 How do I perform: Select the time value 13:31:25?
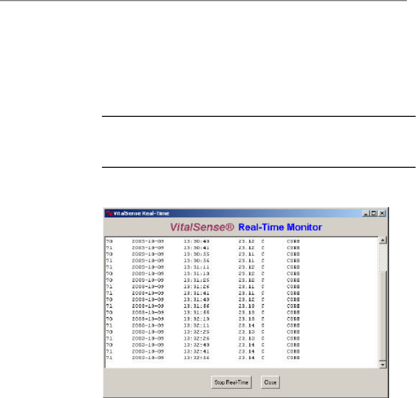coord(196,280)
